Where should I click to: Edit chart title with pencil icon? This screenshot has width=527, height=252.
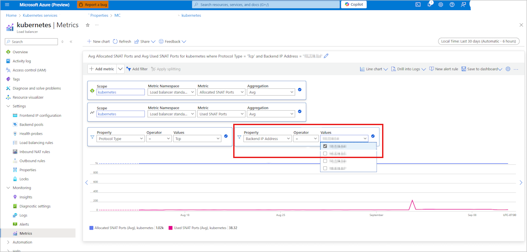coord(326,56)
